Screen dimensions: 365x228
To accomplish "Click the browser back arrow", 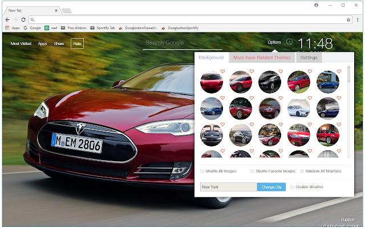I will click(7, 20).
